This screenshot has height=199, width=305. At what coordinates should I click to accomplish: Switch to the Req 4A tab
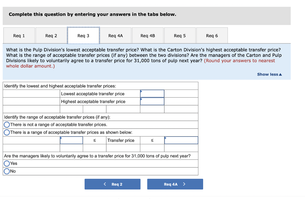pos(116,35)
